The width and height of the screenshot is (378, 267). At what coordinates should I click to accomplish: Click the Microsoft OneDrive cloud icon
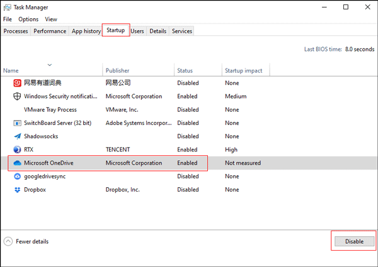18,163
